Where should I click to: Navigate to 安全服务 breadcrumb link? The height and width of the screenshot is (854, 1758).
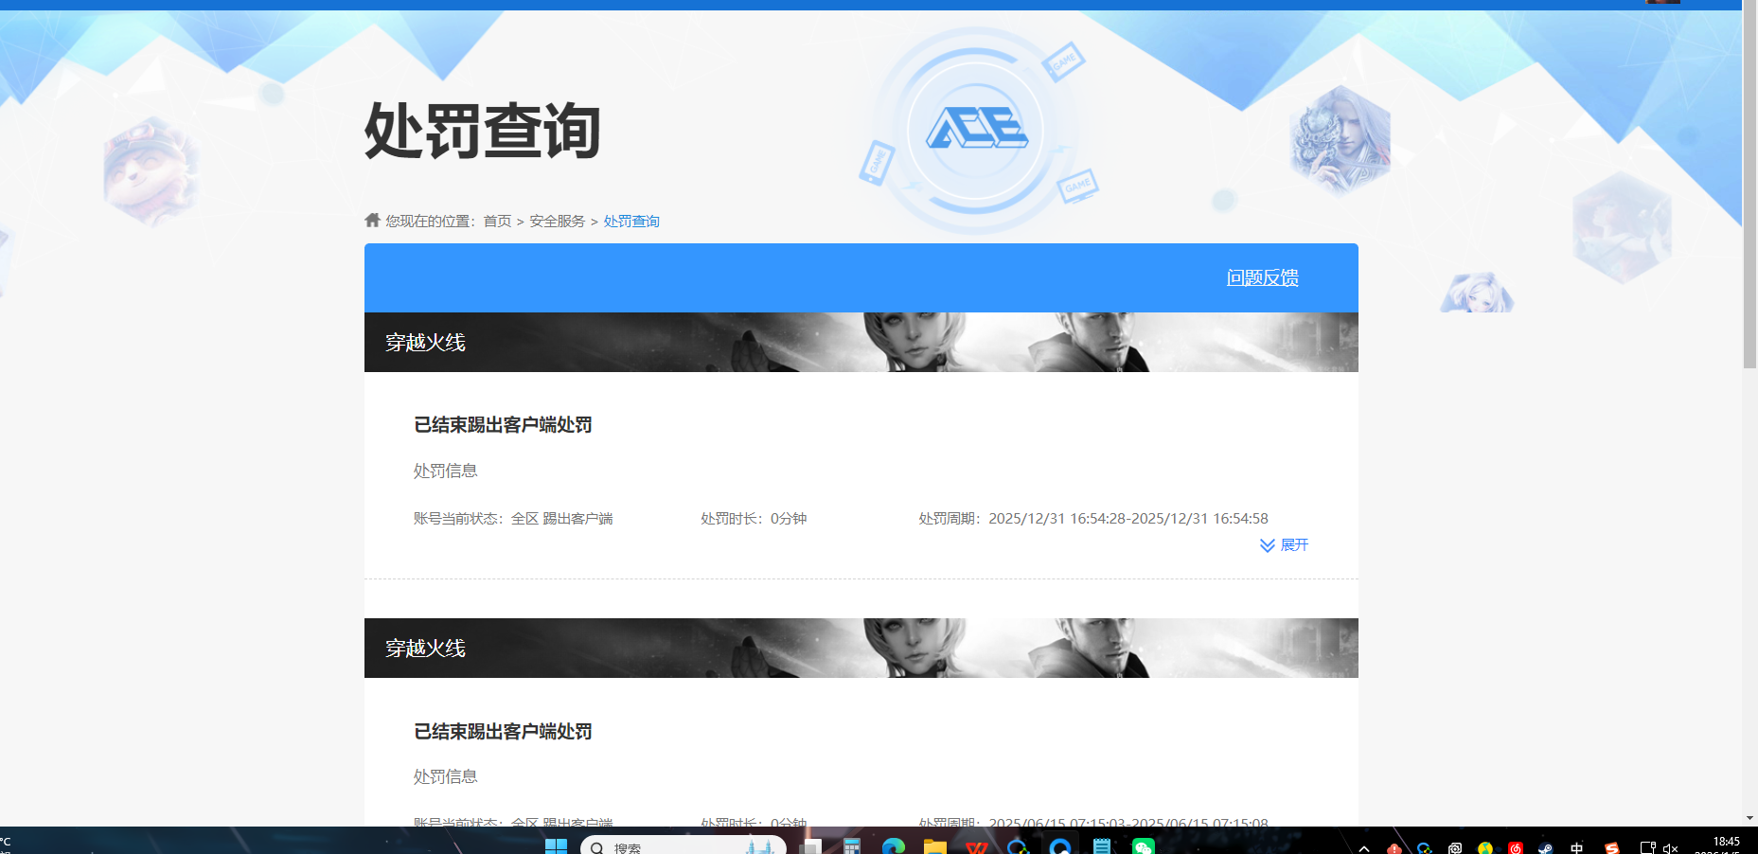point(557,221)
